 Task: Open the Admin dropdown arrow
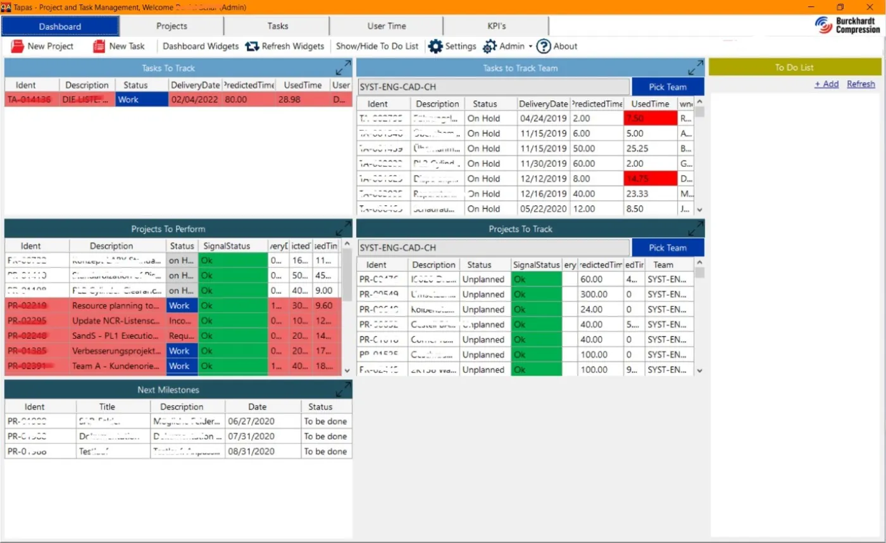[530, 46]
